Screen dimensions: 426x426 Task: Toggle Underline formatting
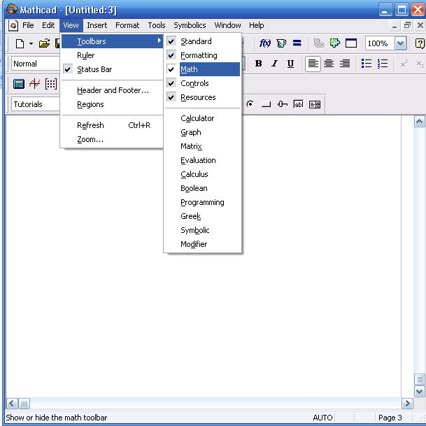[290, 64]
